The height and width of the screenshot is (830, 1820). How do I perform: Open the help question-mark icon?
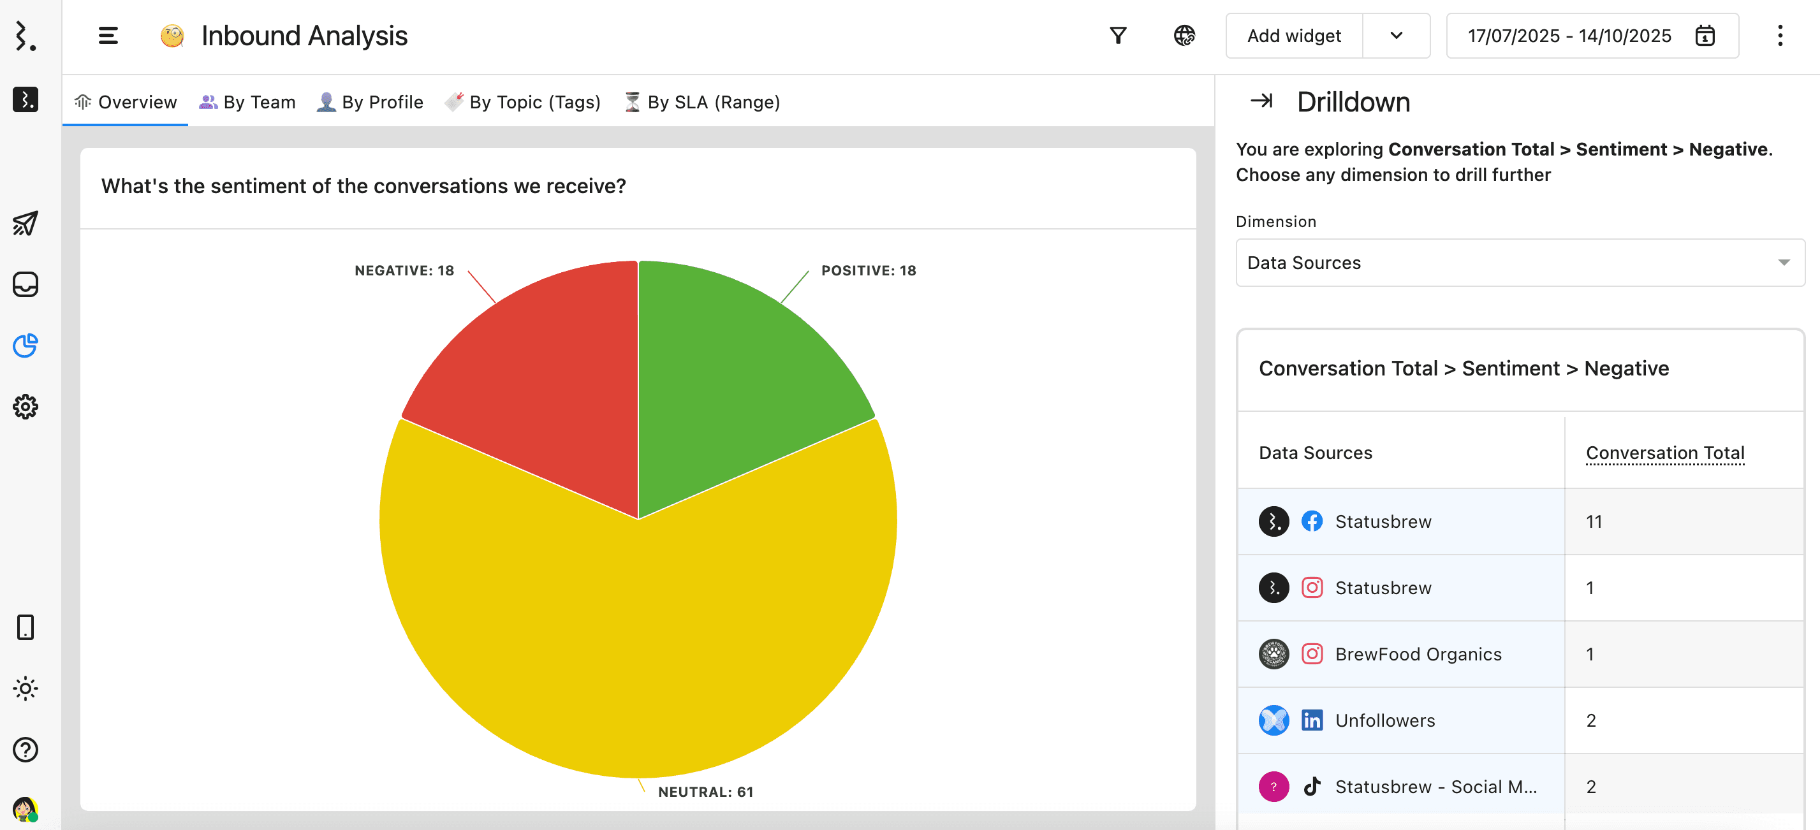(26, 749)
